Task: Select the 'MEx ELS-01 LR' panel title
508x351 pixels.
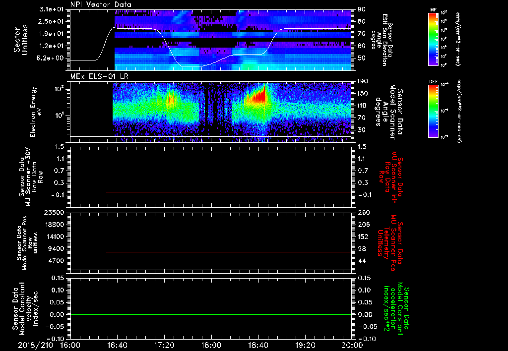Action: pyautogui.click(x=99, y=76)
